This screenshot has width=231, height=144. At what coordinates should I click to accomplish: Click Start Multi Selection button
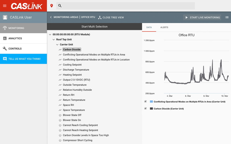(x=94, y=26)
